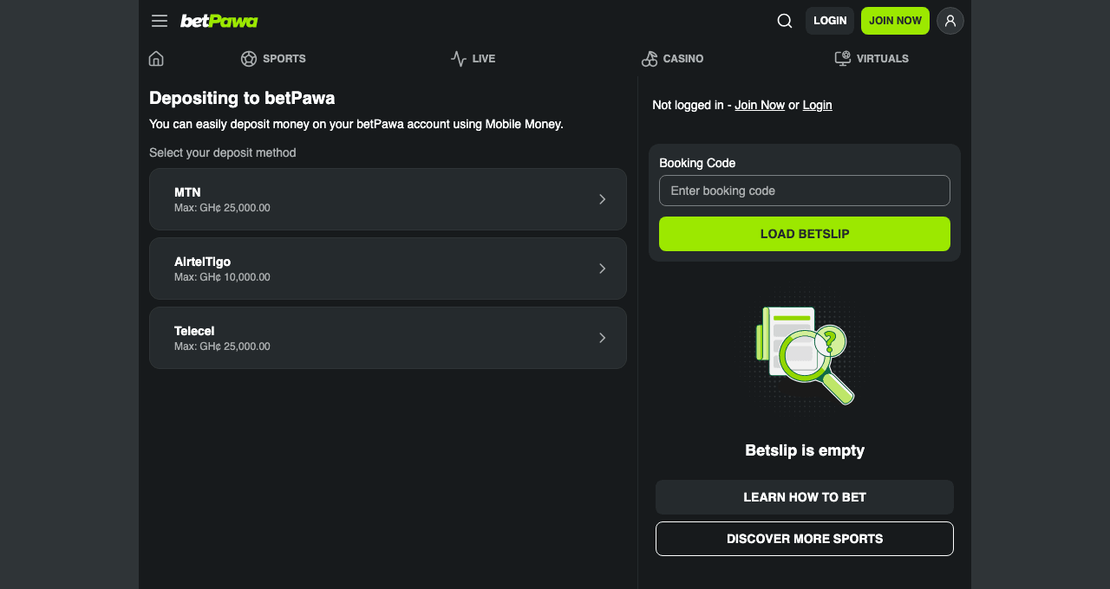
Task: Open the user profile icon
Action: click(x=950, y=21)
